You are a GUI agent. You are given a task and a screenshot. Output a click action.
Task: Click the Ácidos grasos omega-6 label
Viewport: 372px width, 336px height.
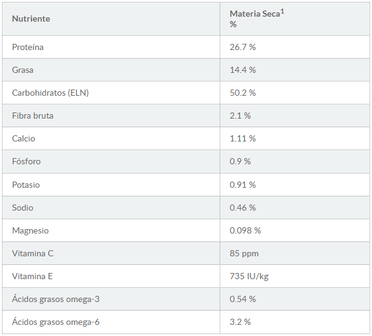(56, 322)
